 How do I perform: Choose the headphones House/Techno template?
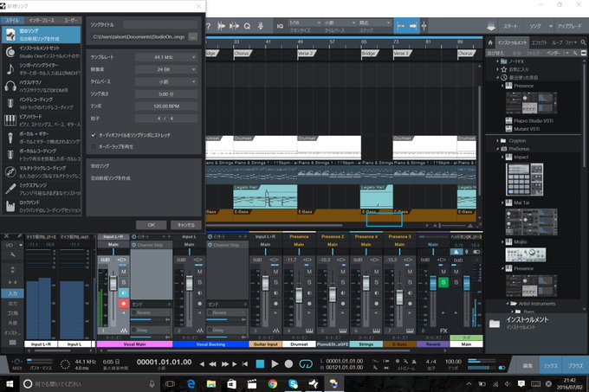[x=42, y=87]
